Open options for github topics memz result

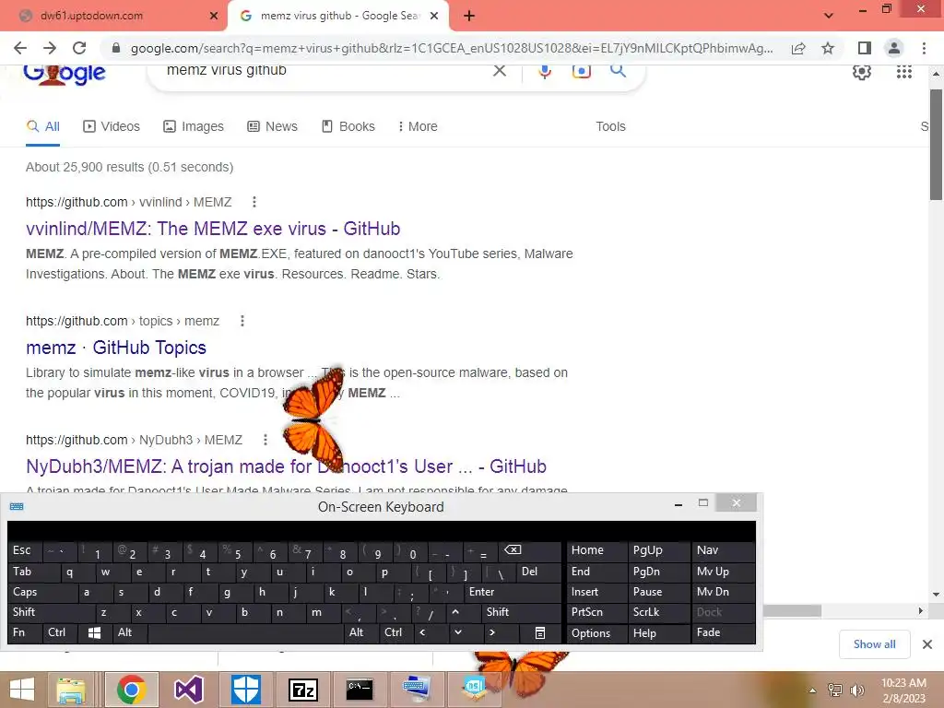point(242,321)
